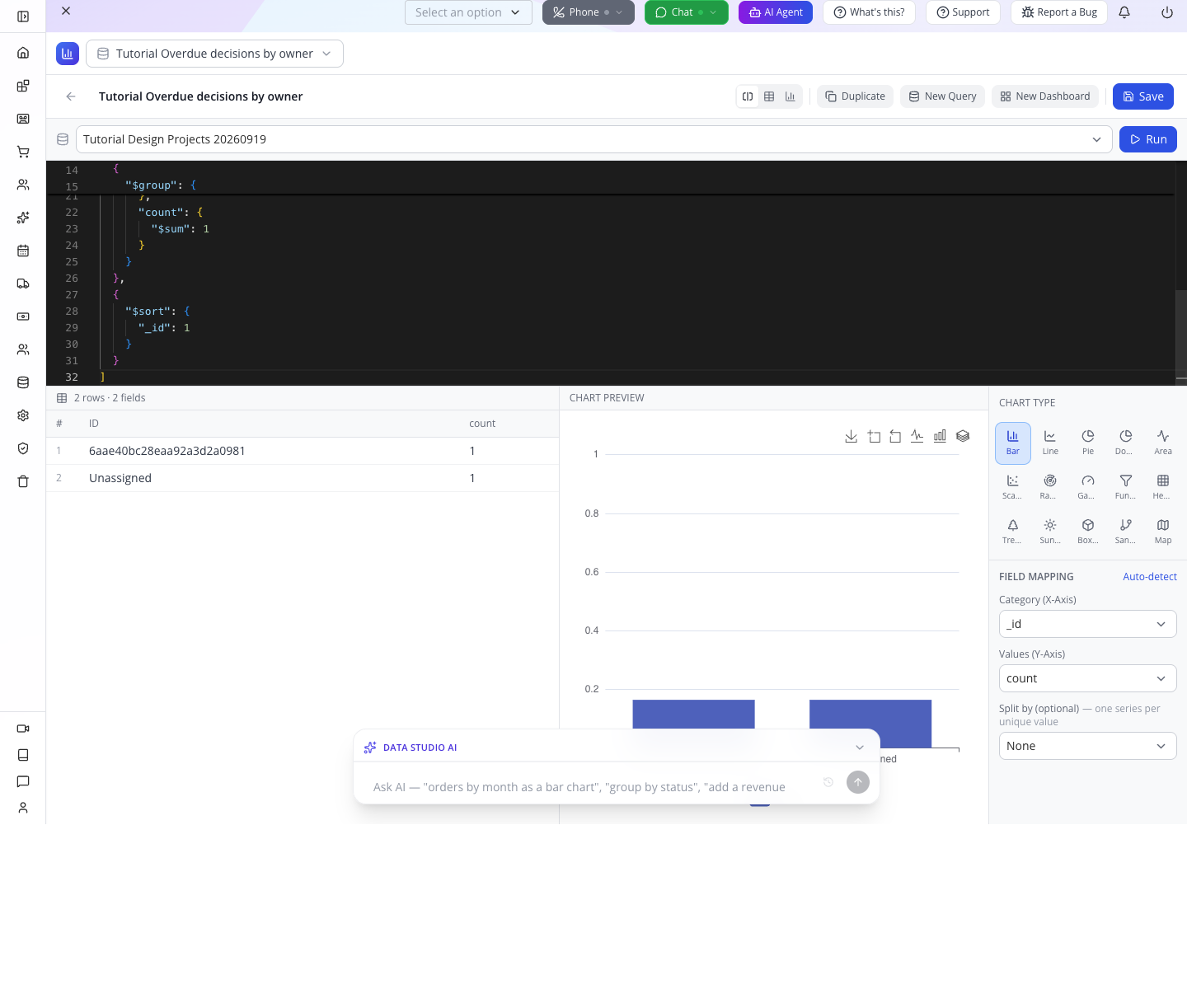Open notifications bell
Screen dimensions: 1187x989
click(x=1124, y=12)
